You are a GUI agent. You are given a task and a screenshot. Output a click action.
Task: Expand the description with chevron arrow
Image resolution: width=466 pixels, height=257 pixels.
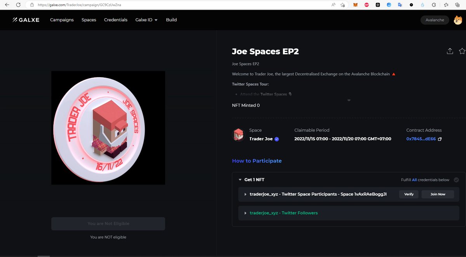(x=349, y=100)
